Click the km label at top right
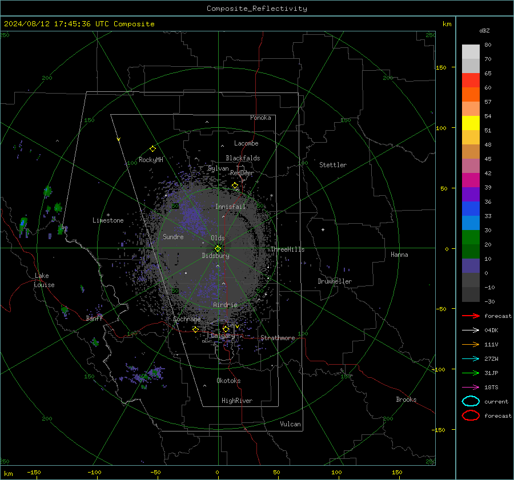Image resolution: width=514 pixels, height=480 pixels. 447,24
